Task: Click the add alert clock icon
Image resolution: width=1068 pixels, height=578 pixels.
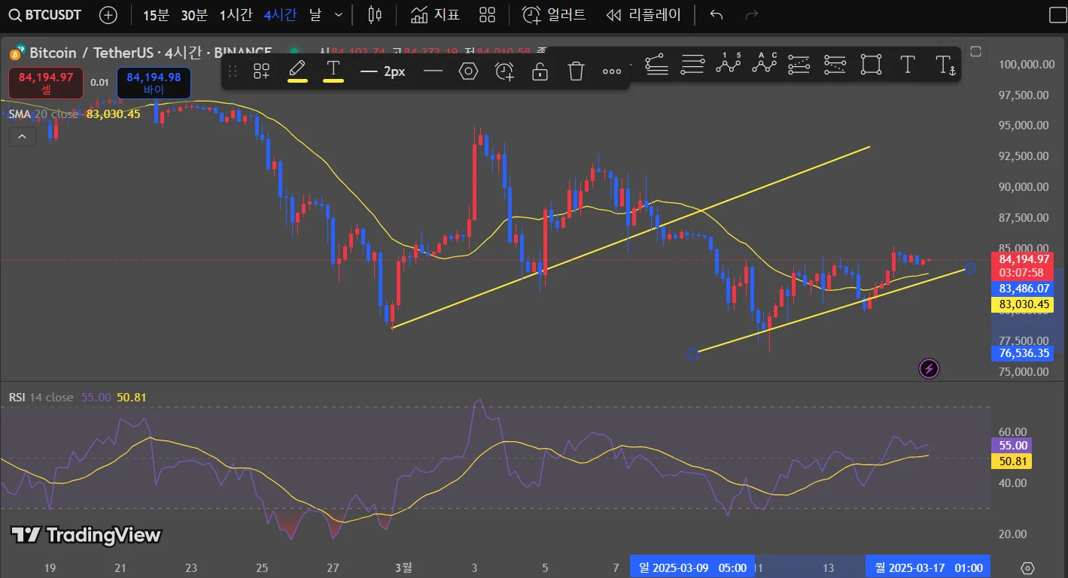Action: pos(504,71)
